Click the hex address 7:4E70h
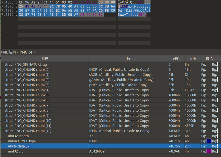Screen dimensions: 221x157 (x=9, y=6)
